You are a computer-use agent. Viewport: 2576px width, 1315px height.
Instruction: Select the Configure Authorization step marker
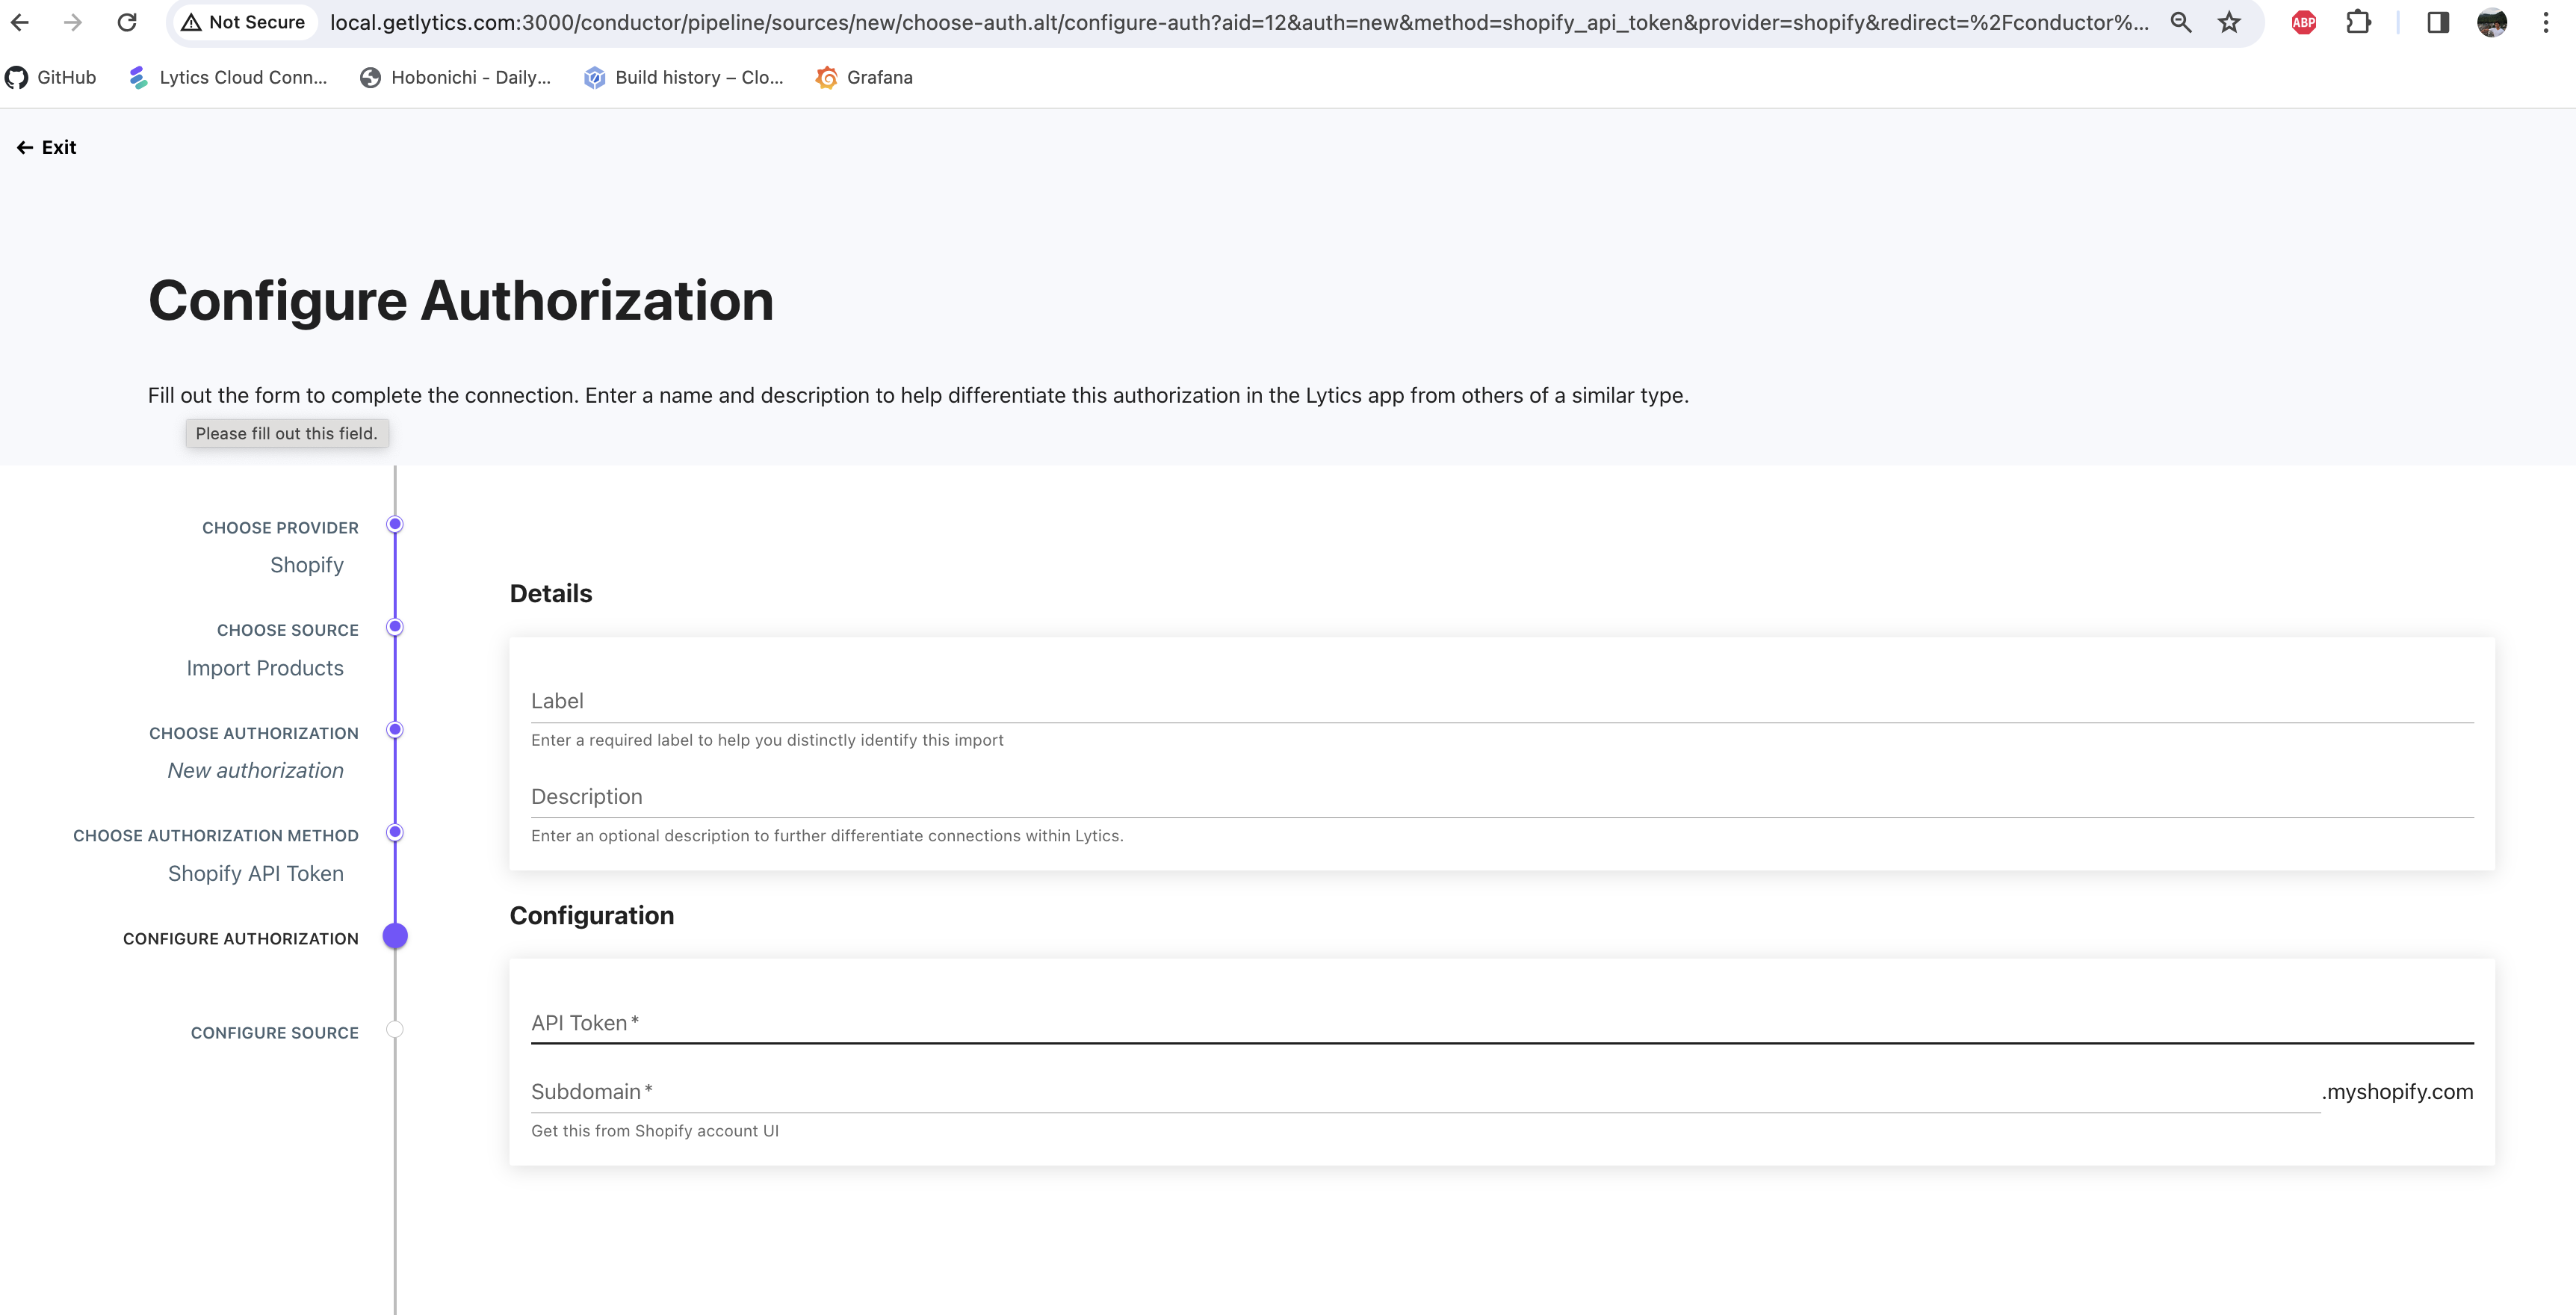tap(395, 936)
